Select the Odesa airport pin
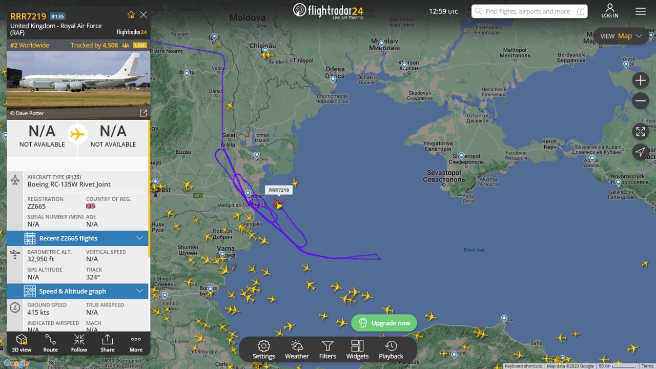 333,79
